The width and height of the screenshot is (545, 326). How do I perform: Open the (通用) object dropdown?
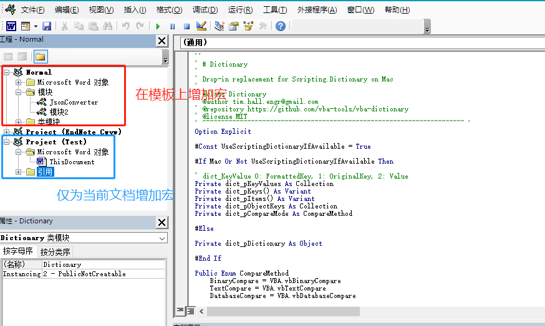click(x=363, y=43)
